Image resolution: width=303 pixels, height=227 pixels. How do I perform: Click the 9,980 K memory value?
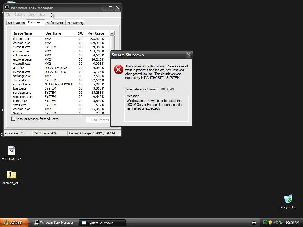98,47
